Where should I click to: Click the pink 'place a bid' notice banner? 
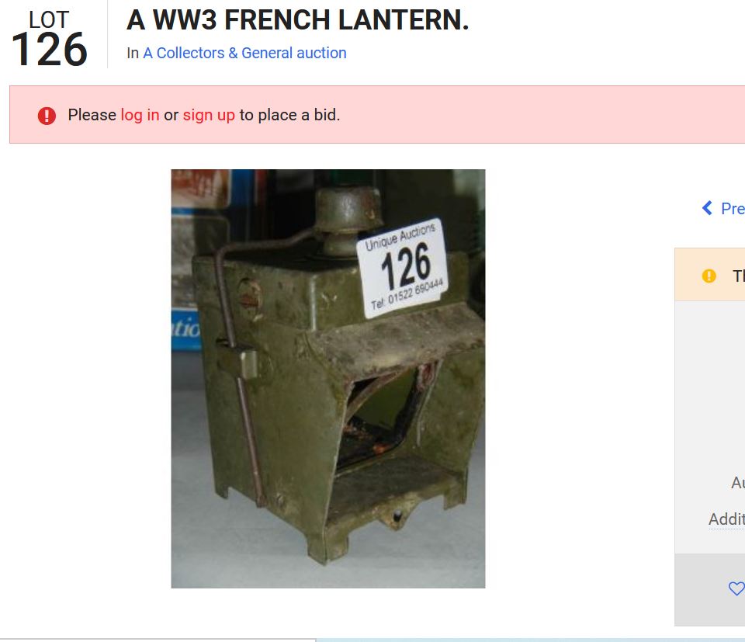[x=377, y=115]
